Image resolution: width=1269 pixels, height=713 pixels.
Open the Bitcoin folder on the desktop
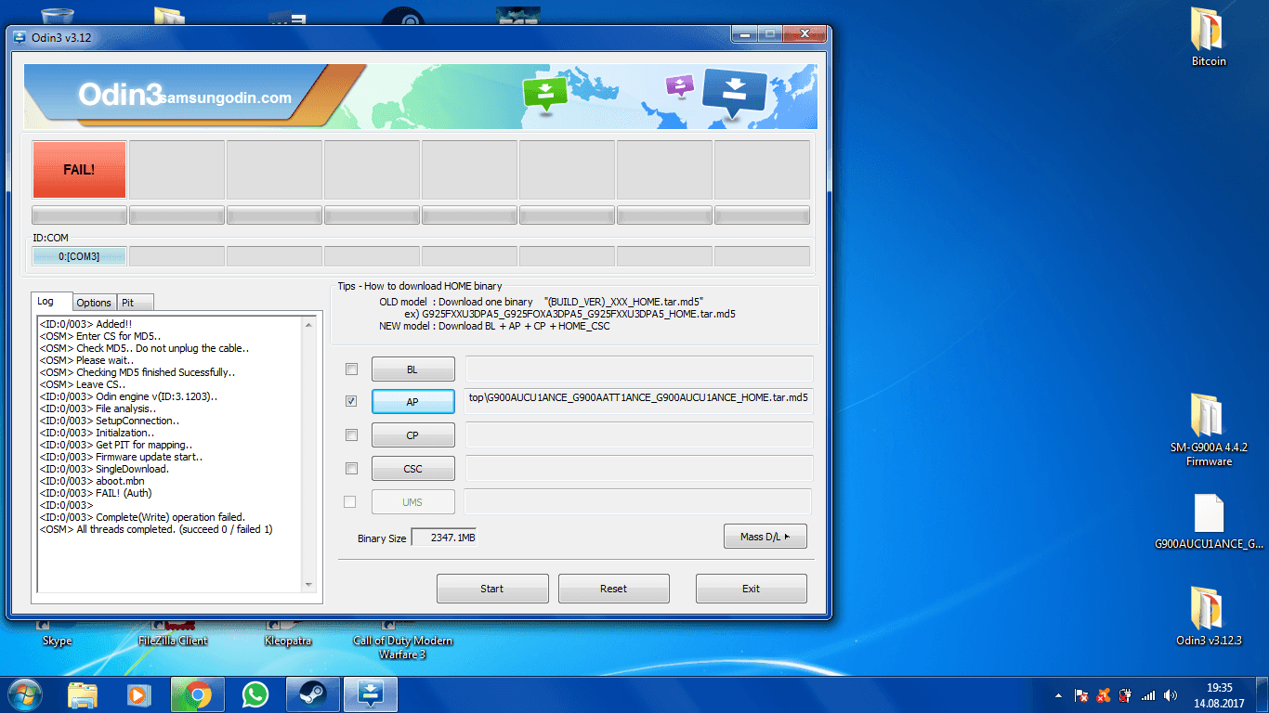click(x=1209, y=37)
